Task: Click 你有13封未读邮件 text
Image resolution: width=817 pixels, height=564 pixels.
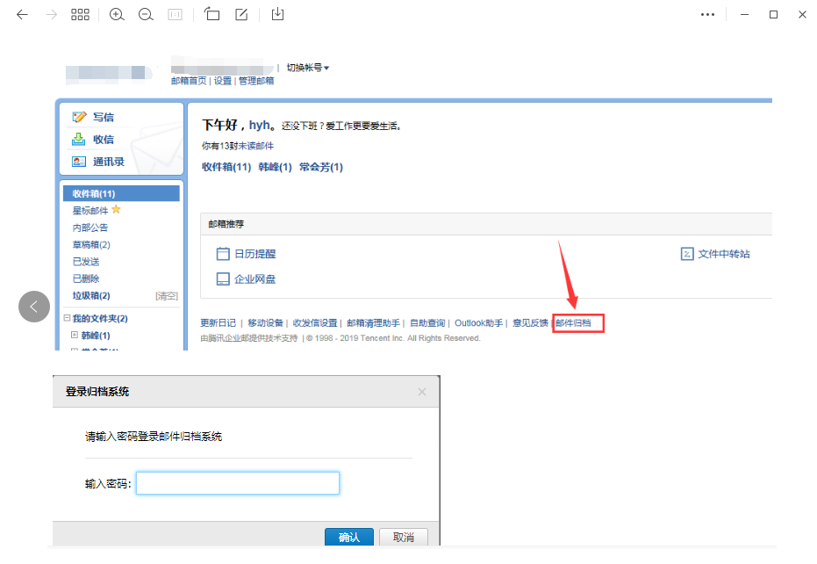Action: click(238, 146)
